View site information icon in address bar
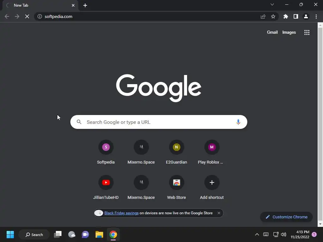This screenshot has width=323, height=242. (40, 16)
